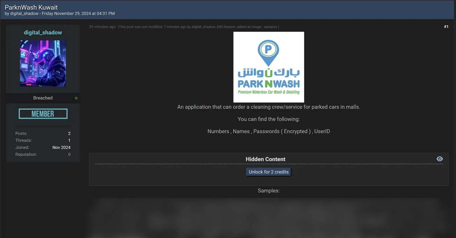Preview the Hidden Content using the eye icon
The image size is (456, 238).
tap(440, 159)
